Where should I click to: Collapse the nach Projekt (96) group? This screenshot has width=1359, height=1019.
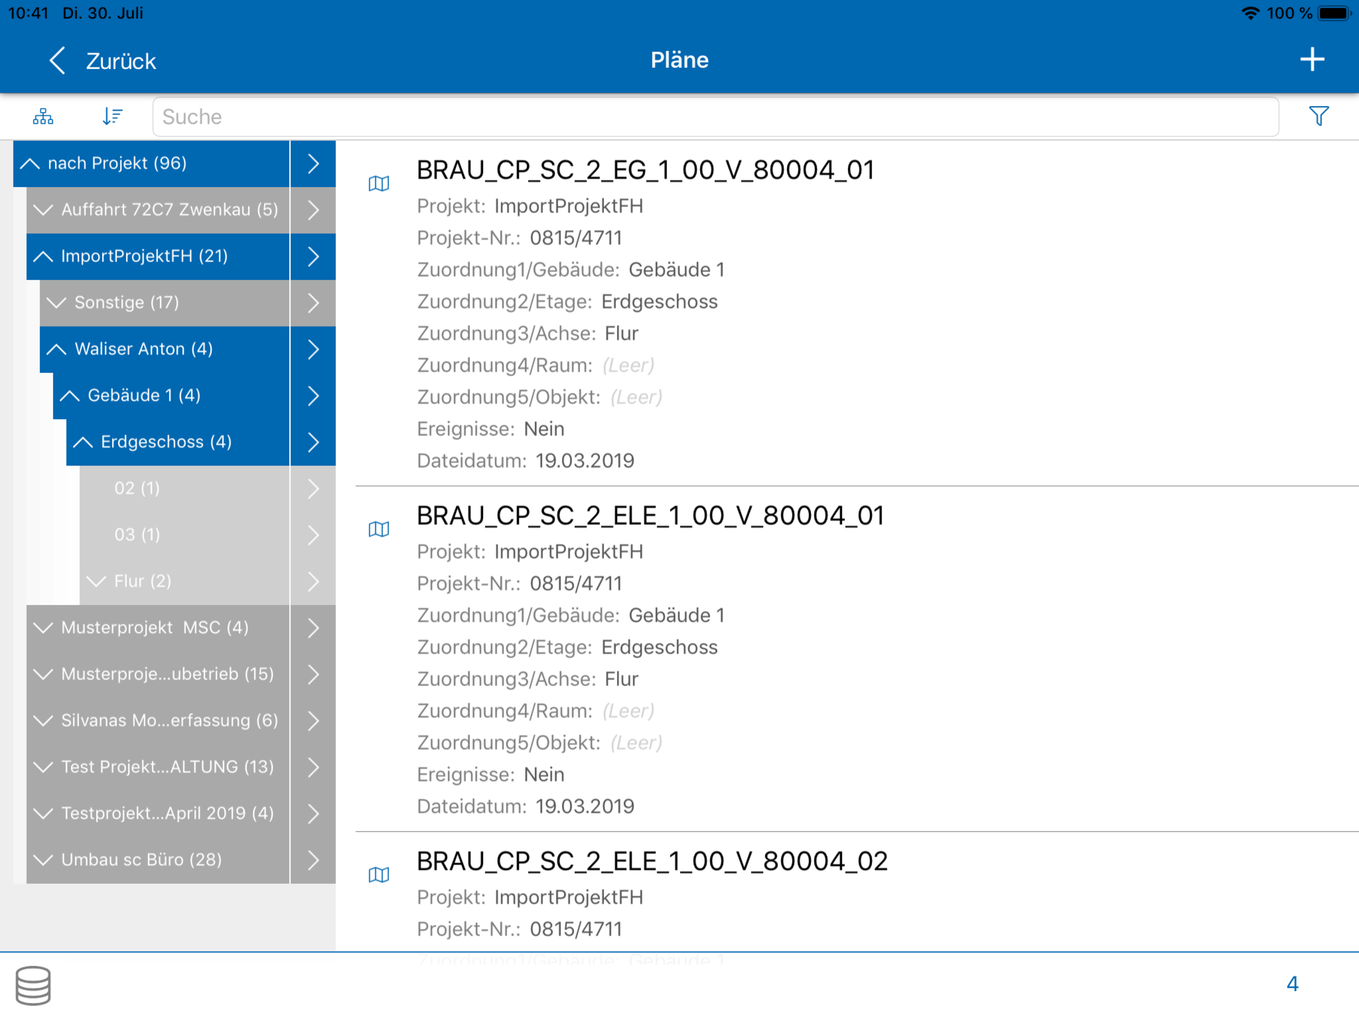30,164
